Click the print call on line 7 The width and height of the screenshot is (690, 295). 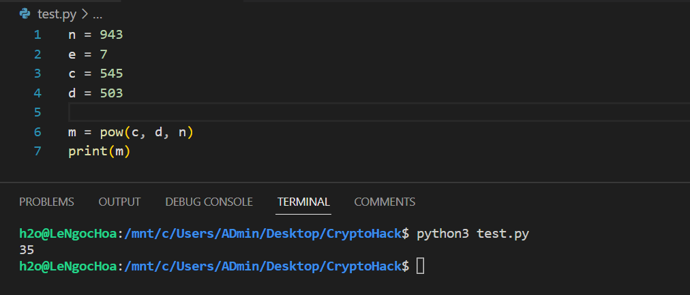coord(87,151)
